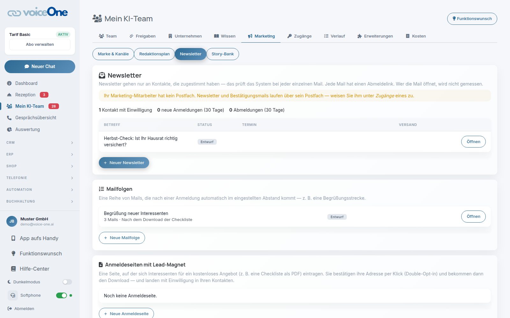Click the Newsletter envelope heading icon
Viewport: 510px width, 318px height.
click(102, 75)
